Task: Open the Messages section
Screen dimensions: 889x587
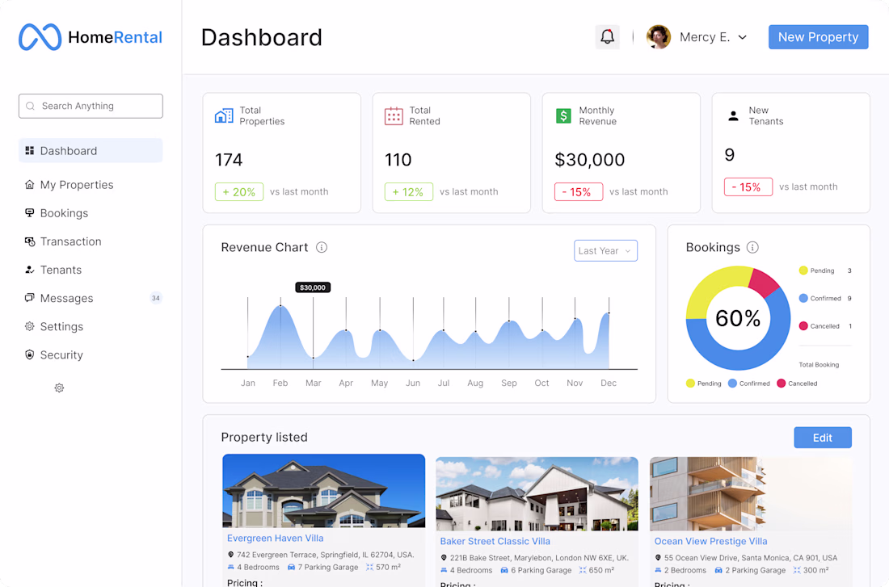Action: [66, 298]
